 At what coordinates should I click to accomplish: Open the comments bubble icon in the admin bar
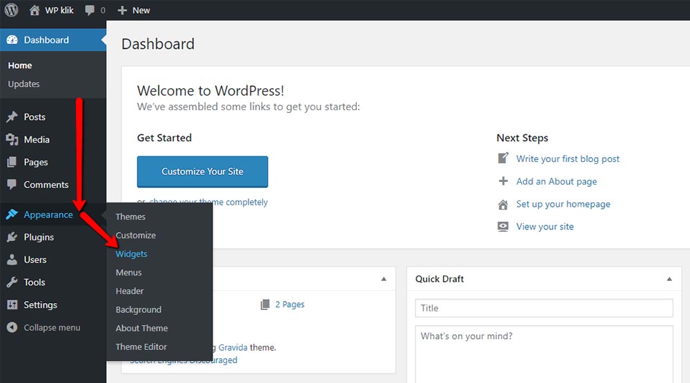pyautogui.click(x=90, y=10)
